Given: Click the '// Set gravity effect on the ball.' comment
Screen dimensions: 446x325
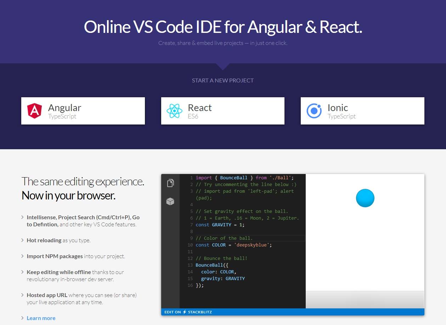Looking at the screenshot, I should tap(242, 211).
